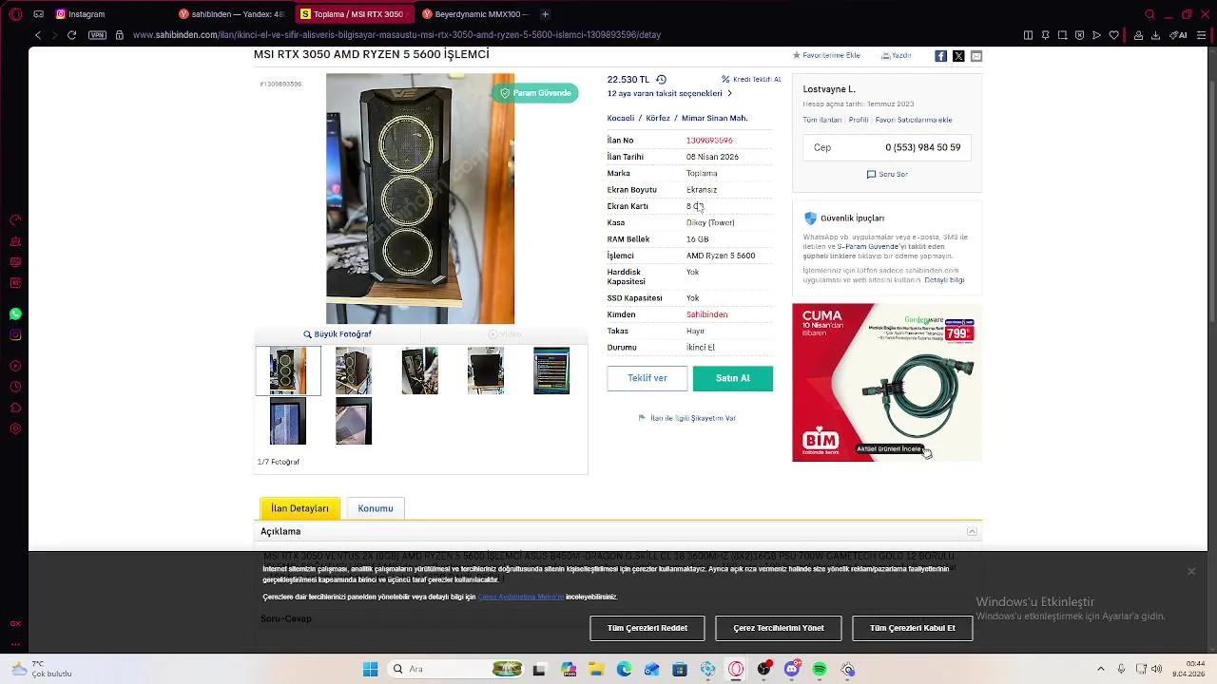This screenshot has height=684, width=1217.
Task: Open the easy setup sliders icon
Action: [1200, 35]
